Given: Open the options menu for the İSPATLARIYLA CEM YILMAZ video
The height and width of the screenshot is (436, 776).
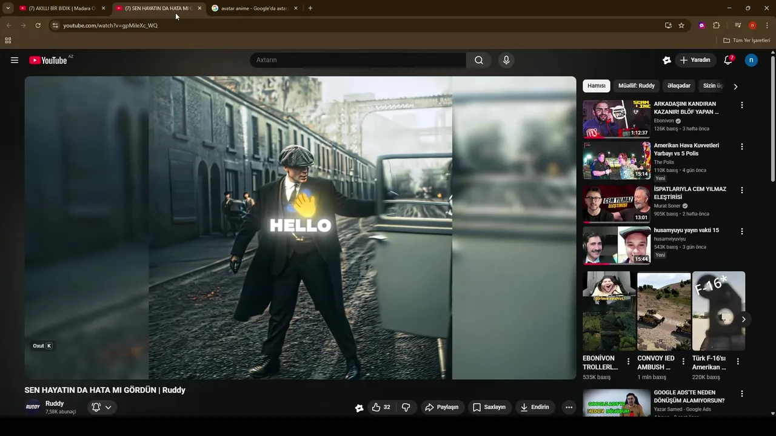Looking at the screenshot, I should tap(741, 190).
